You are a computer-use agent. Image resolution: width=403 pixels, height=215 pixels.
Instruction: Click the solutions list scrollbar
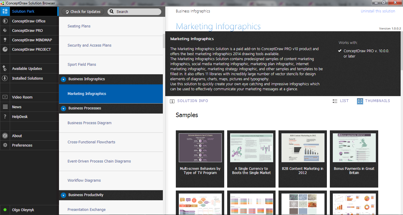(164, 41)
